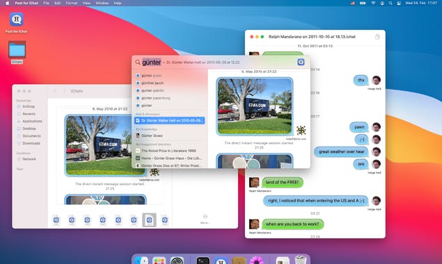Open the Window menu
The image size is (442, 264).
click(102, 3)
